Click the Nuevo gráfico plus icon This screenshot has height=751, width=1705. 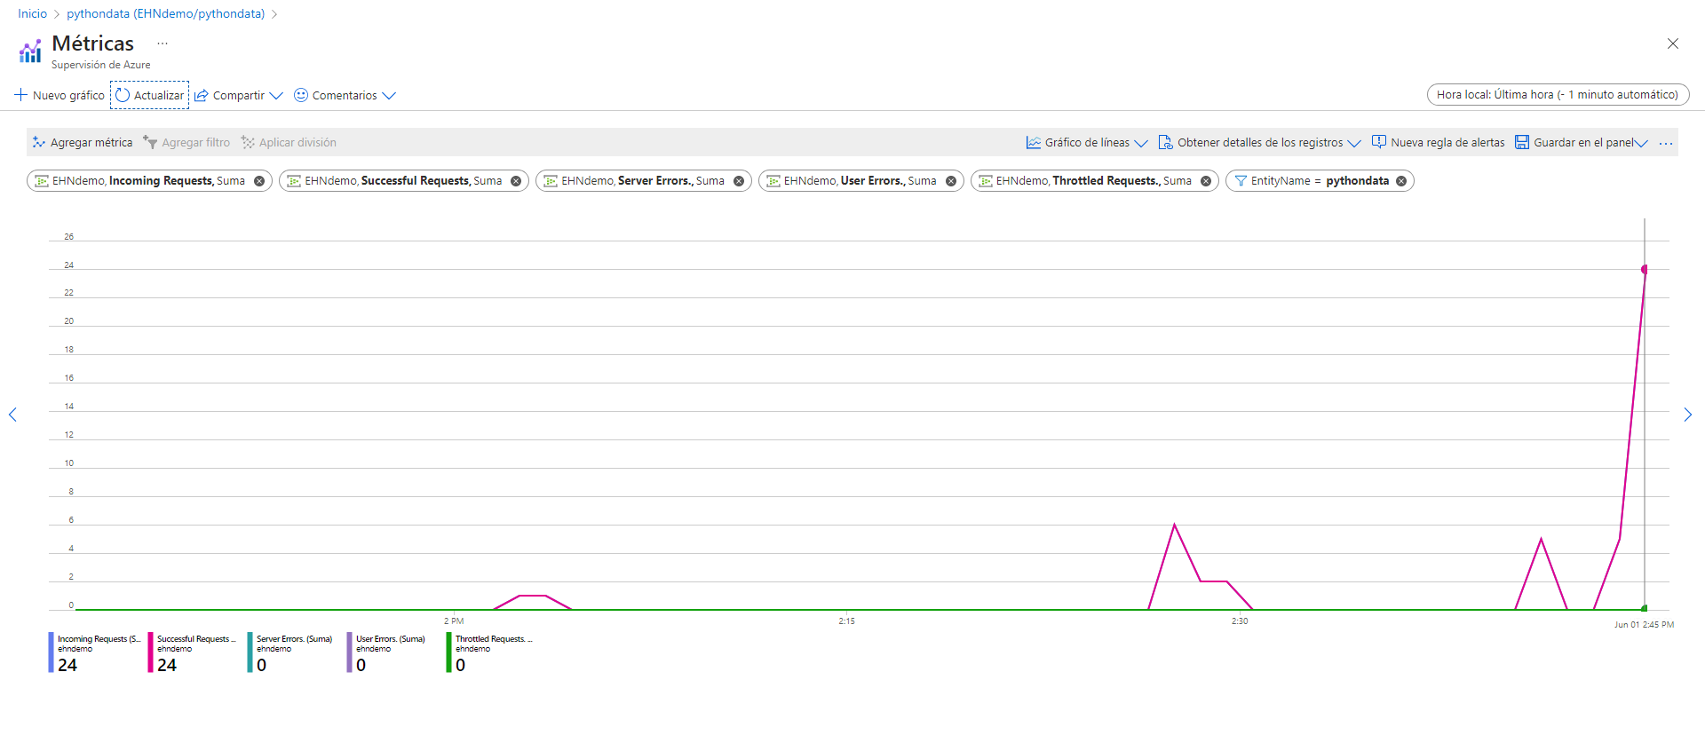click(x=21, y=95)
